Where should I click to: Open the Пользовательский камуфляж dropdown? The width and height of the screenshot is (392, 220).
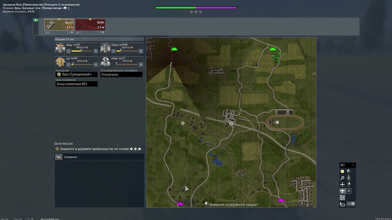click(122, 74)
